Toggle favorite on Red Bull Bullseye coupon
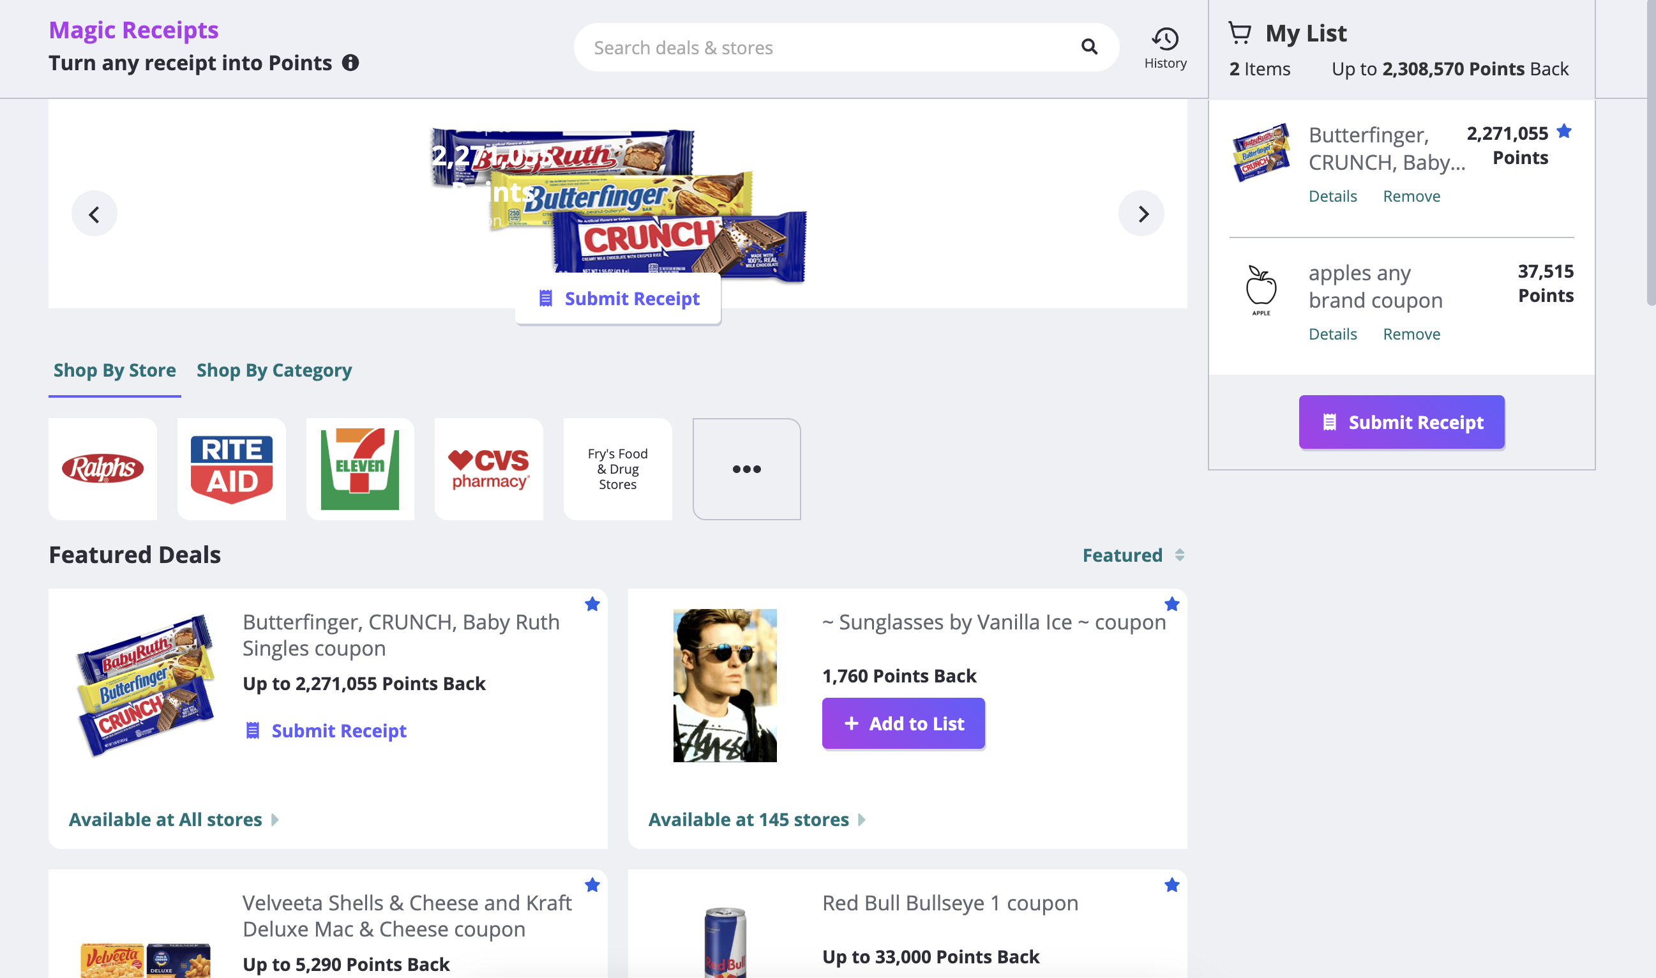1656x978 pixels. pyautogui.click(x=1171, y=885)
